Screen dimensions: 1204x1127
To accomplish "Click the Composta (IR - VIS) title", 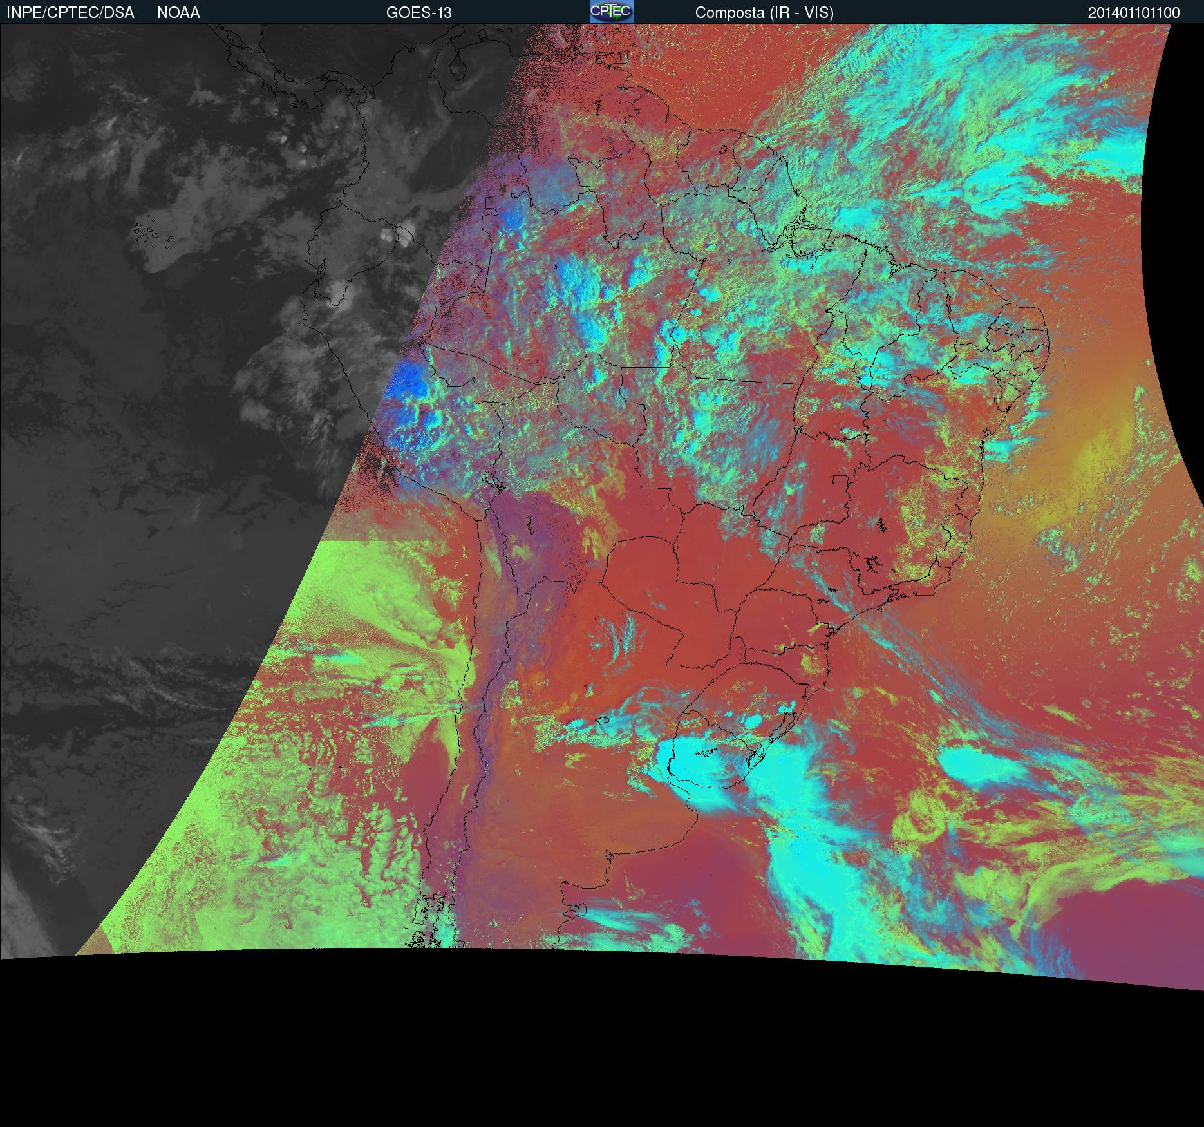I will [x=764, y=13].
